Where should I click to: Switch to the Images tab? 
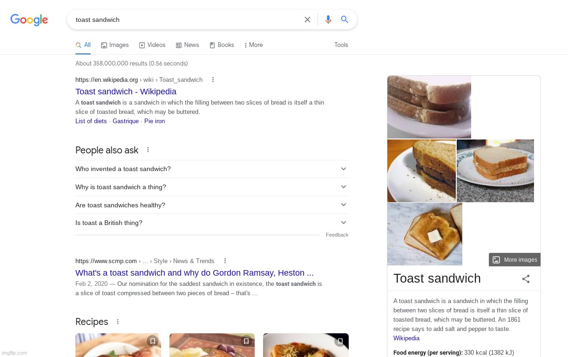(115, 45)
